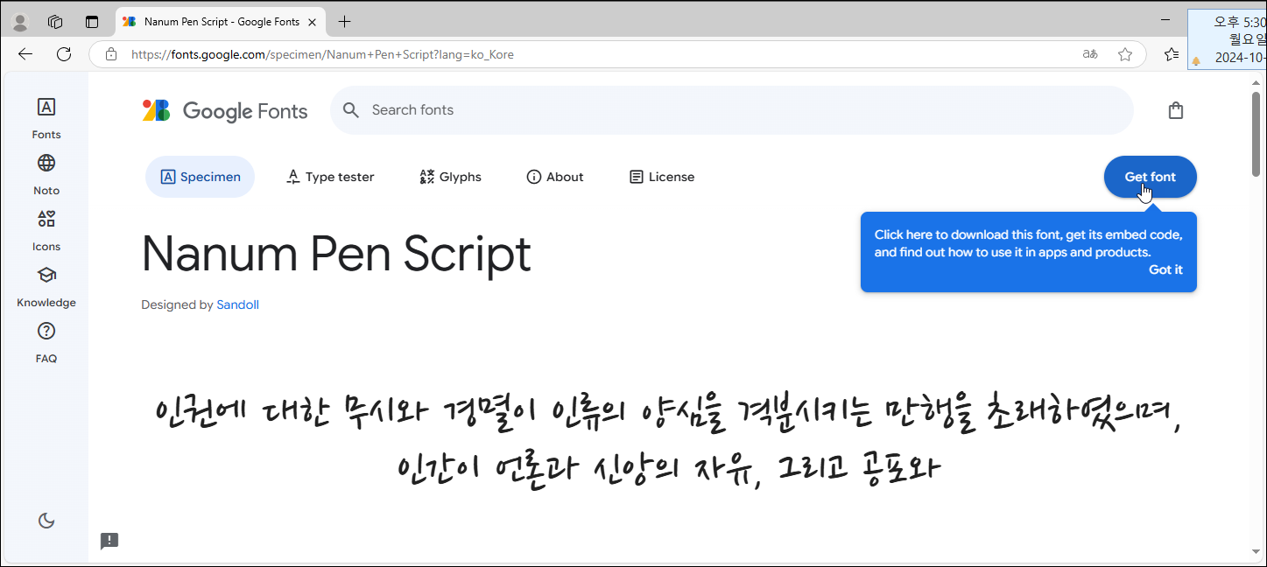This screenshot has height=567, width=1267.
Task: Open a new tab with plus icon
Action: click(345, 22)
